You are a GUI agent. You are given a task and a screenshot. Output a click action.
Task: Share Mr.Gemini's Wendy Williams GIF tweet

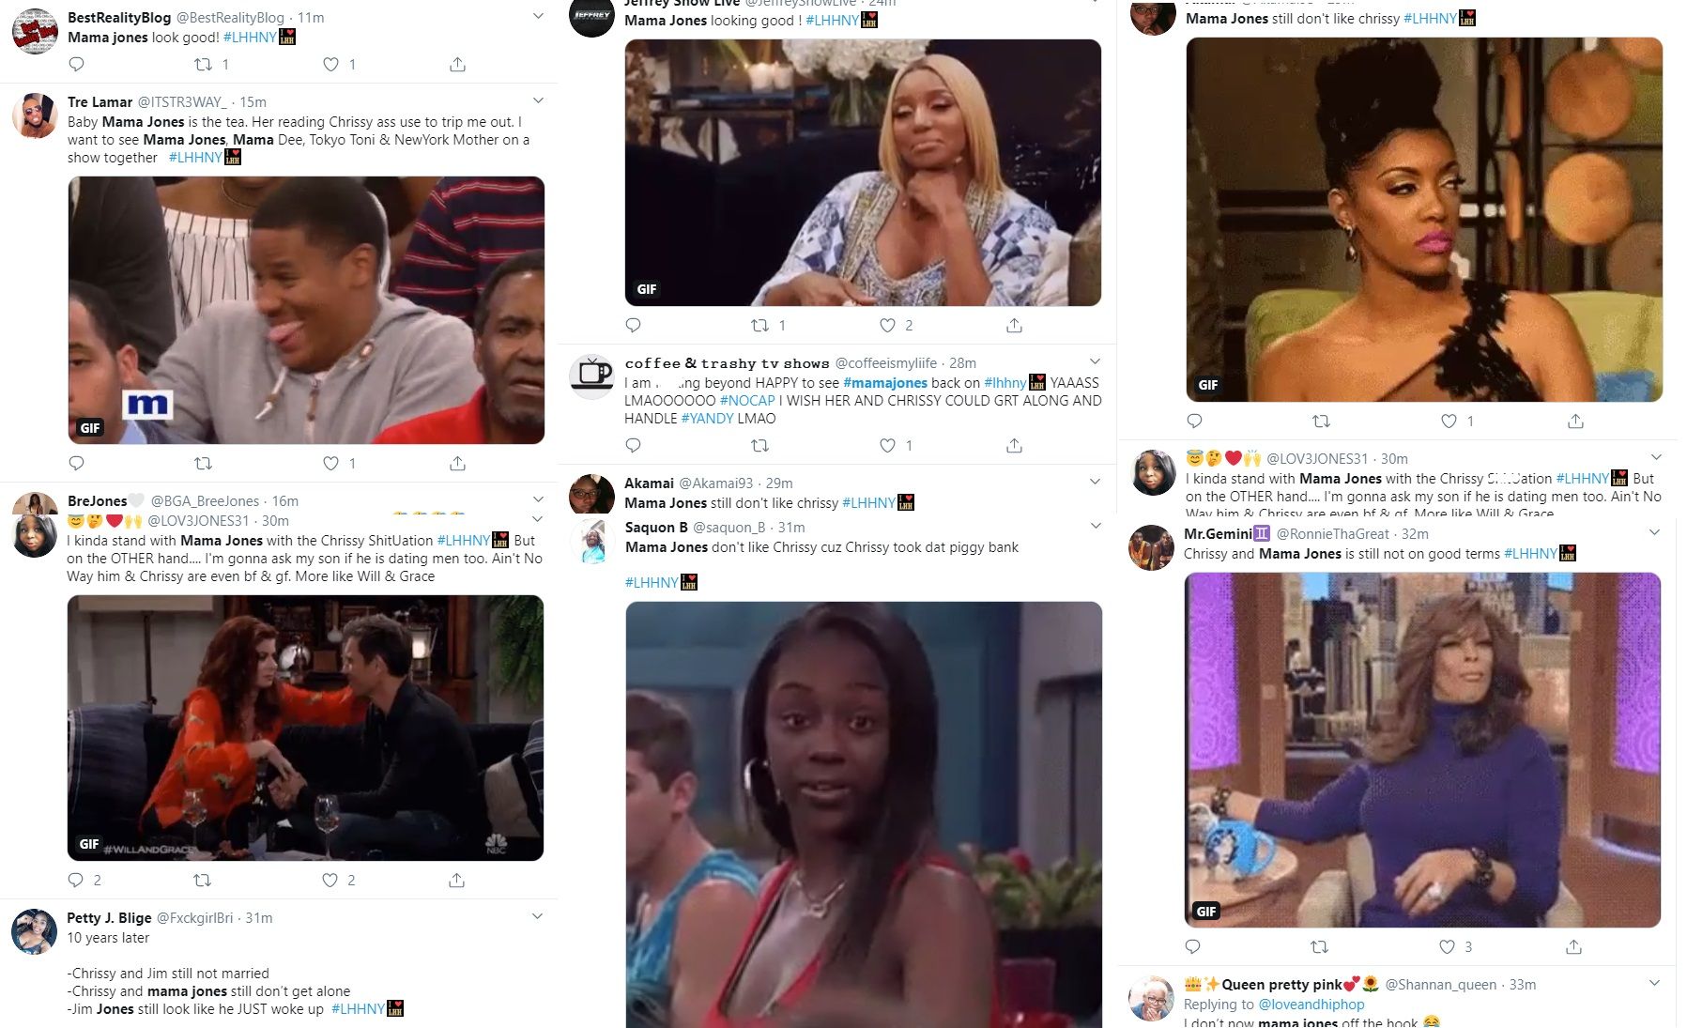point(1574,946)
